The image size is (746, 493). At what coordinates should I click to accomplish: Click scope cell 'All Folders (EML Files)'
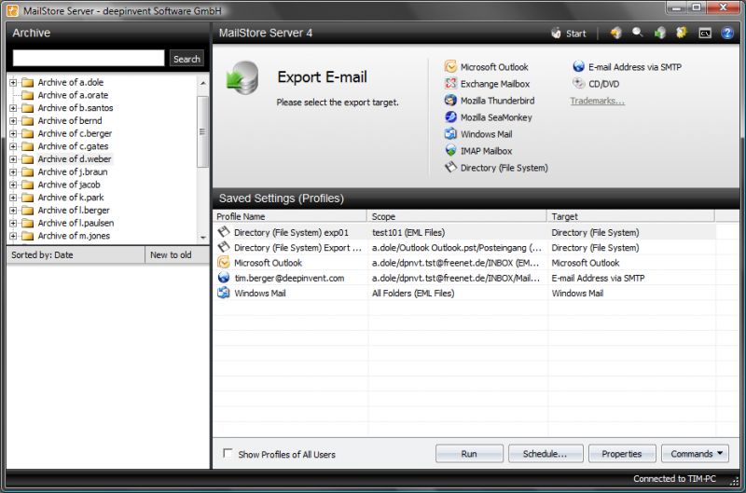coord(413,294)
